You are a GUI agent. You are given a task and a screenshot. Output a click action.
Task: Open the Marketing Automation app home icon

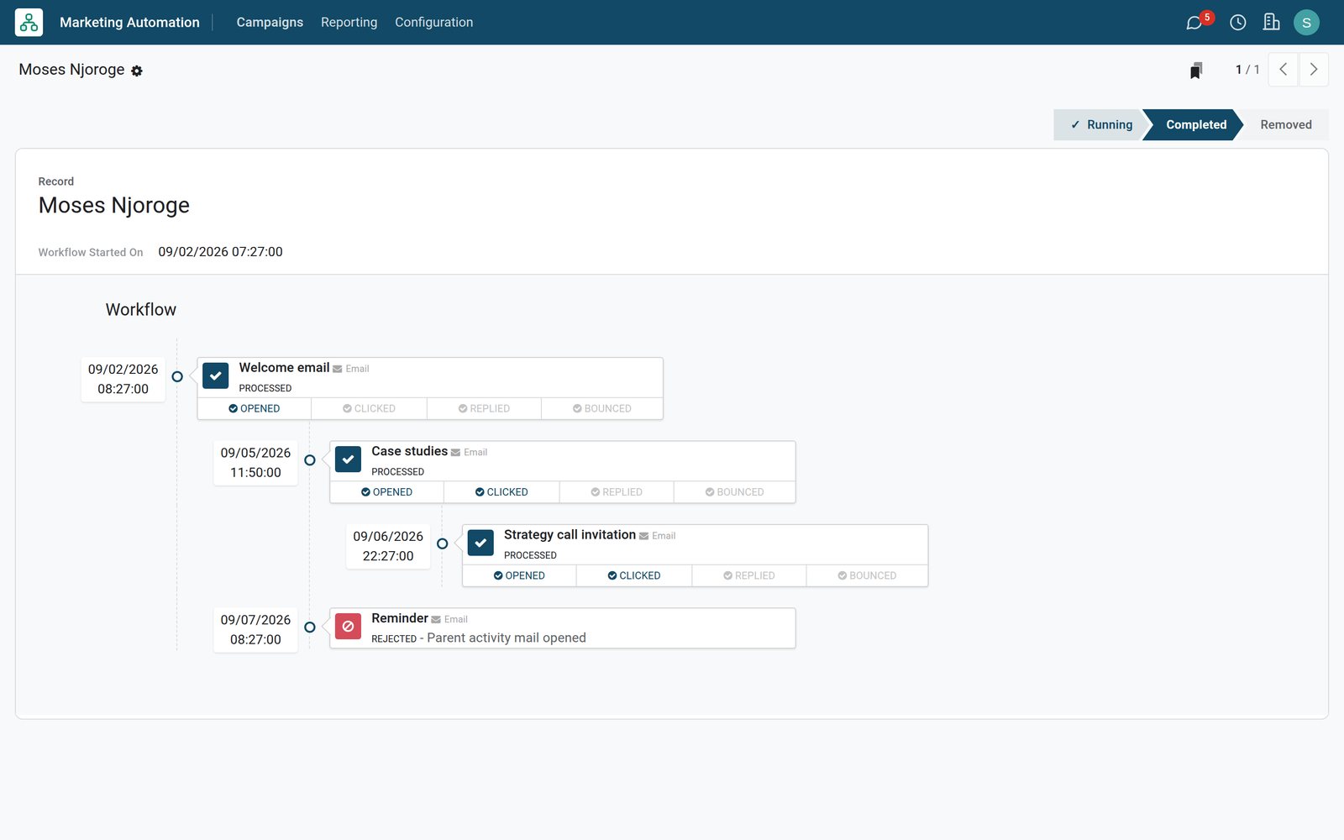pyautogui.click(x=29, y=23)
